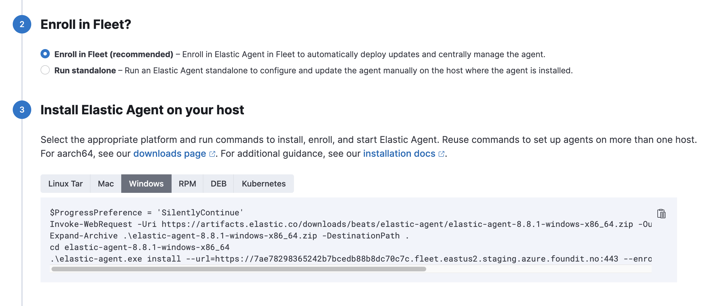Enable the currently selected Fleet enrollment option

[x=45, y=54]
